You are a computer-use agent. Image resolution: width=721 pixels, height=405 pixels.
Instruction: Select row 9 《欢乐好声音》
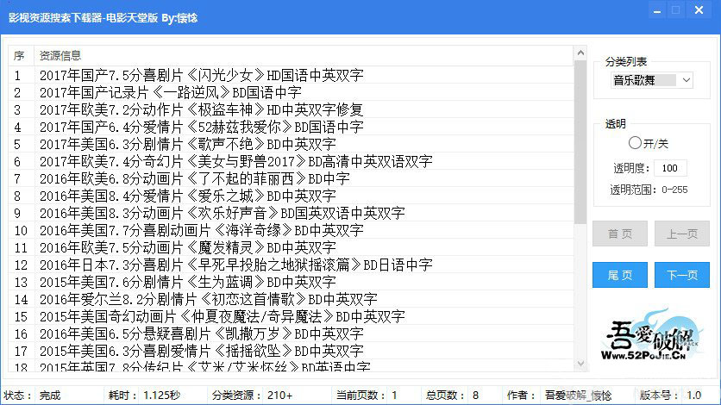pyautogui.click(x=291, y=213)
